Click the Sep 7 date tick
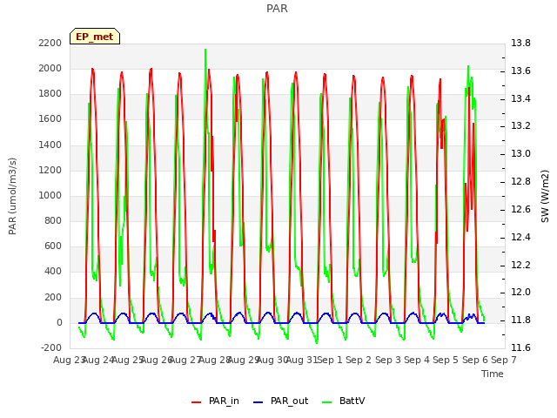This screenshot has height=418, width=557. click(x=504, y=360)
